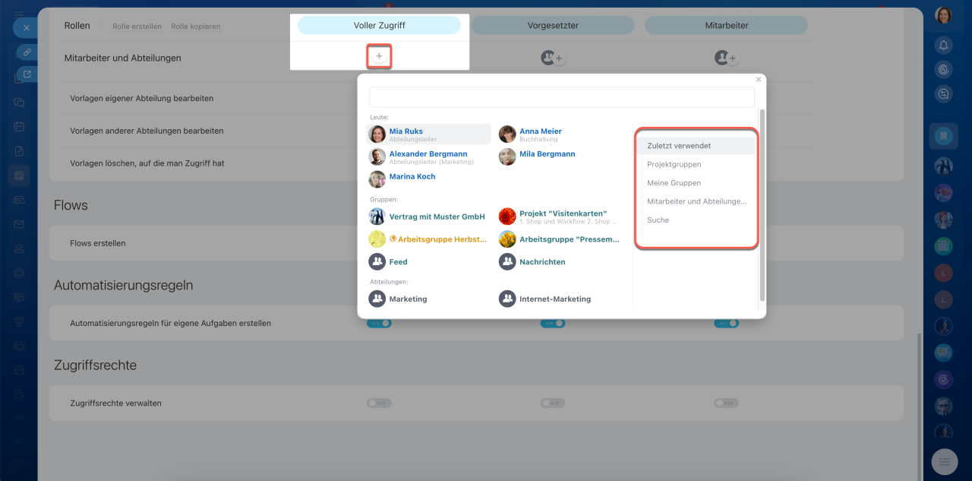The image size is (972, 481).
Task: Click Vorlagen anderer Abteilungen bearbeiten text
Action: pyautogui.click(x=147, y=131)
